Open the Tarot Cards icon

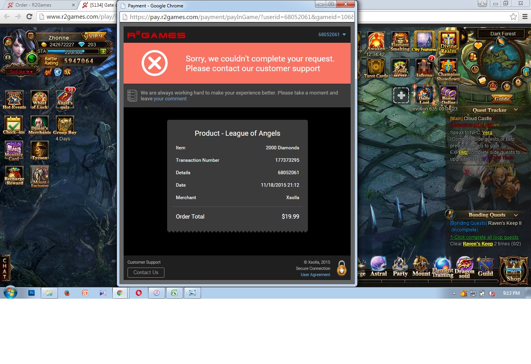[376, 68]
